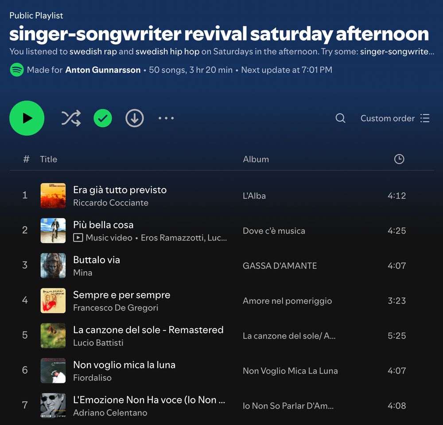Sort by the duration clock icon
The width and height of the screenshot is (443, 425).
click(x=399, y=159)
